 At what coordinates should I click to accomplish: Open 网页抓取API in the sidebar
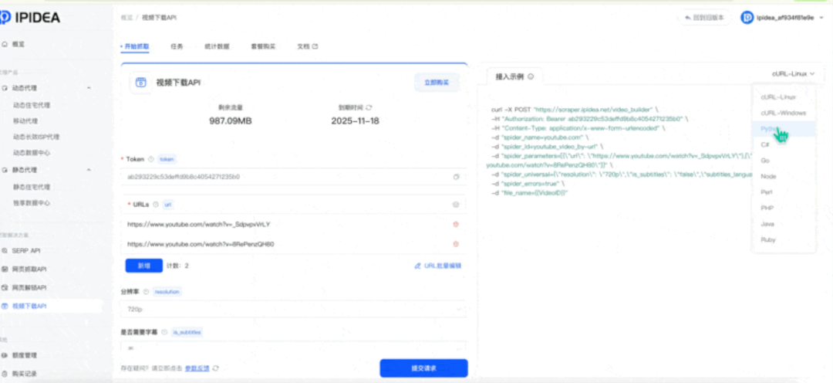point(29,269)
